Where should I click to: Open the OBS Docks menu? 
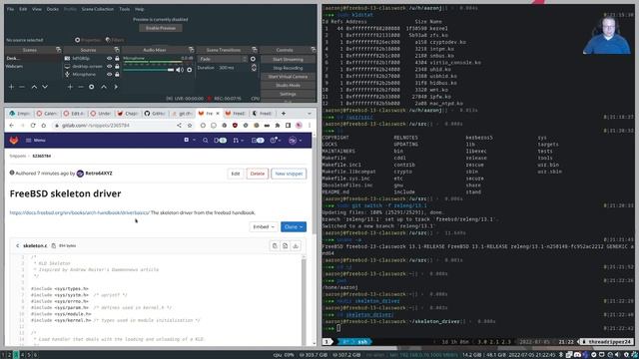pyautogui.click(x=53, y=9)
